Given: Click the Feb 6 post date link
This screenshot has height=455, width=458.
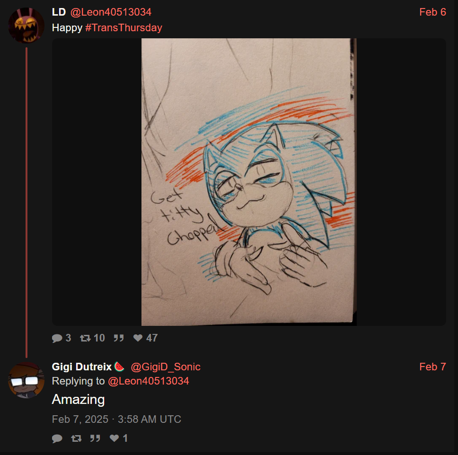Looking at the screenshot, I should pos(432,12).
